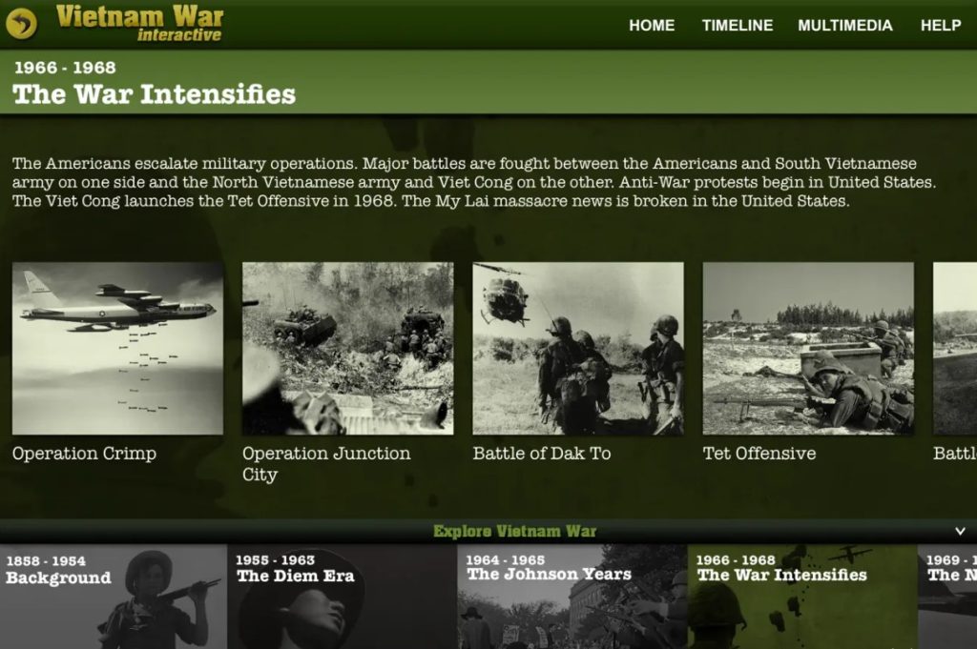Select the Operation Crimp bomber photo

pos(116,349)
